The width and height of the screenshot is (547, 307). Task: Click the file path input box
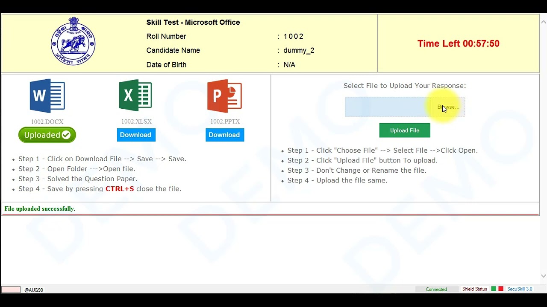[388, 107]
